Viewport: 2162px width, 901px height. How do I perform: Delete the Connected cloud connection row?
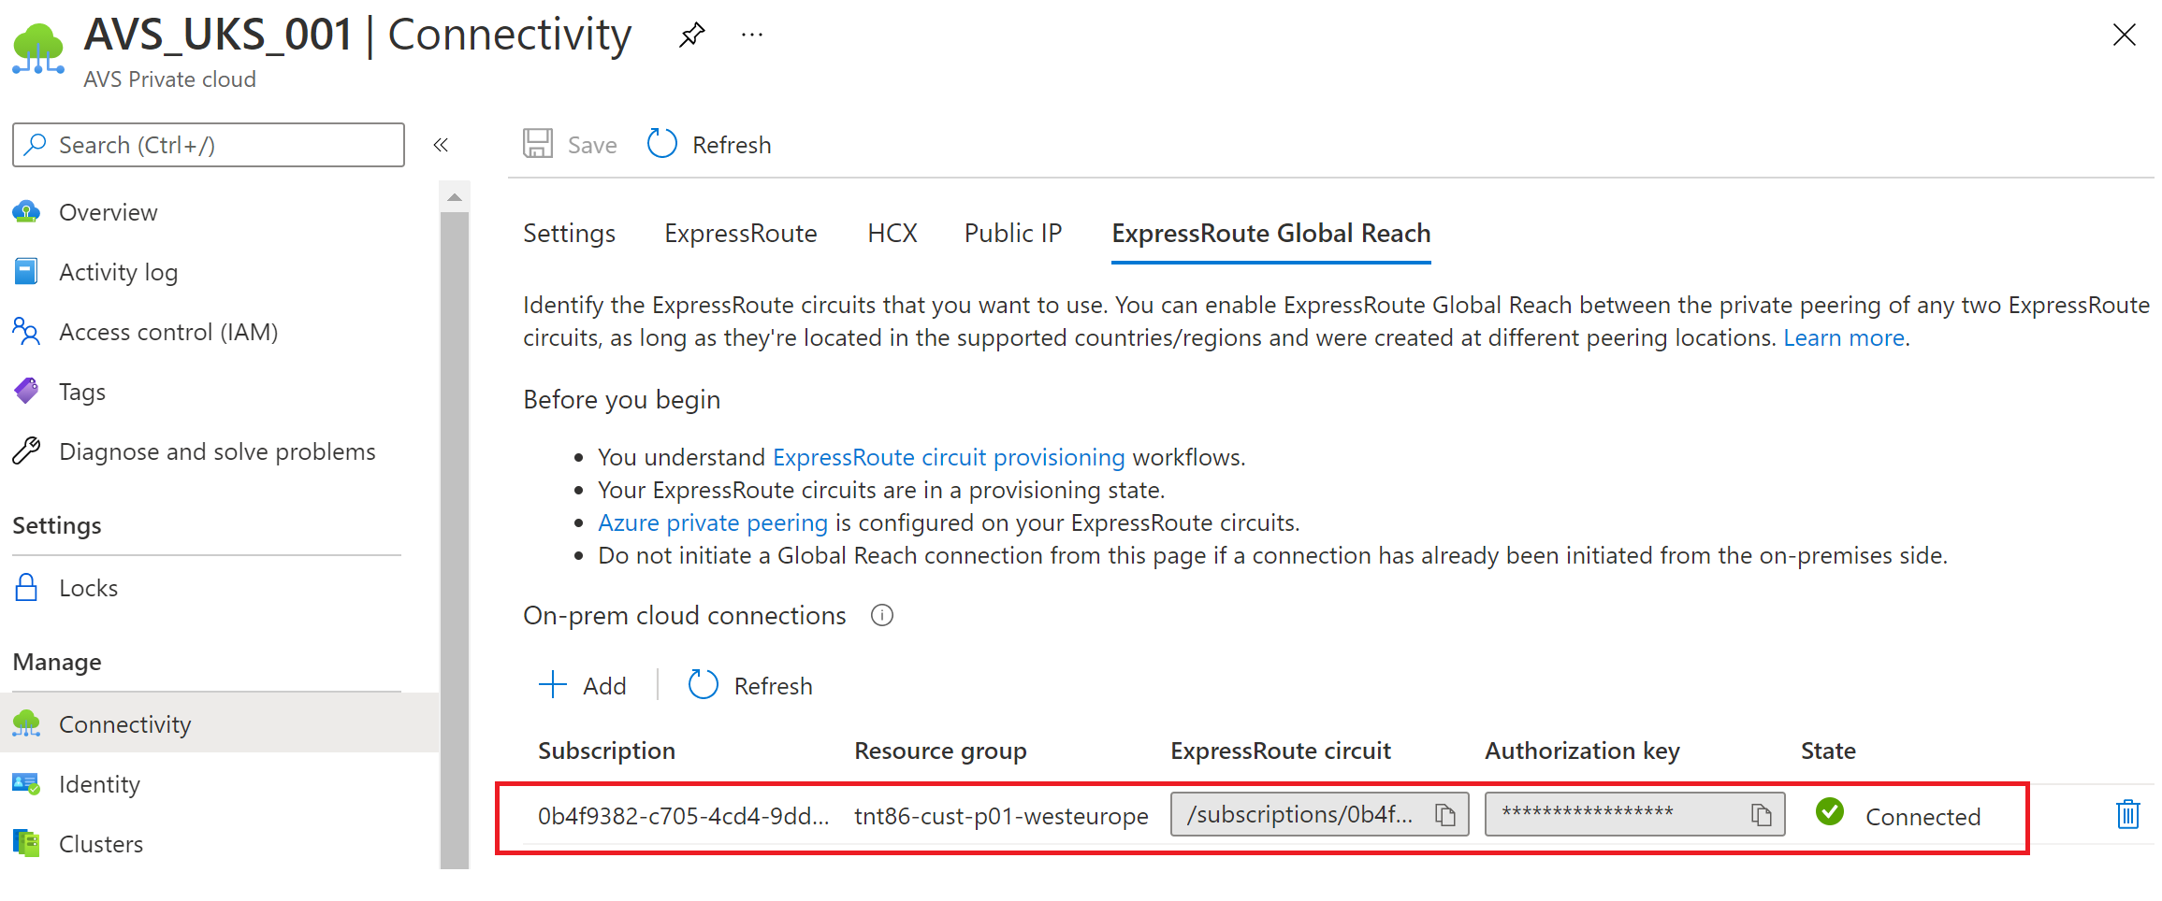(2127, 814)
